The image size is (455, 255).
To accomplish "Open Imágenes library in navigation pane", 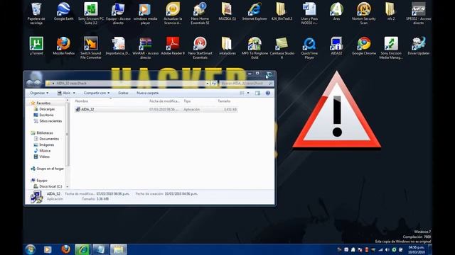I will tap(46, 144).
